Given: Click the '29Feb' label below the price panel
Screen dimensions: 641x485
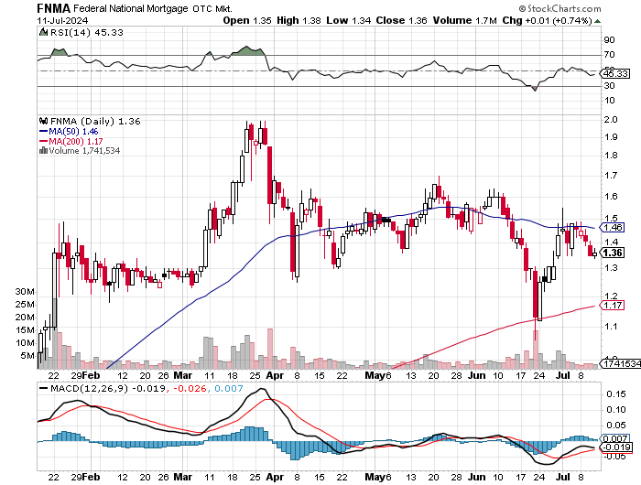Looking at the screenshot, I should 85,375.
